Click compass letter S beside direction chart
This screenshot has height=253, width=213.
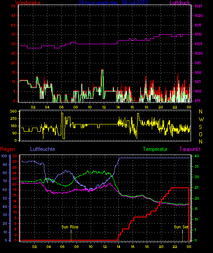point(200,127)
